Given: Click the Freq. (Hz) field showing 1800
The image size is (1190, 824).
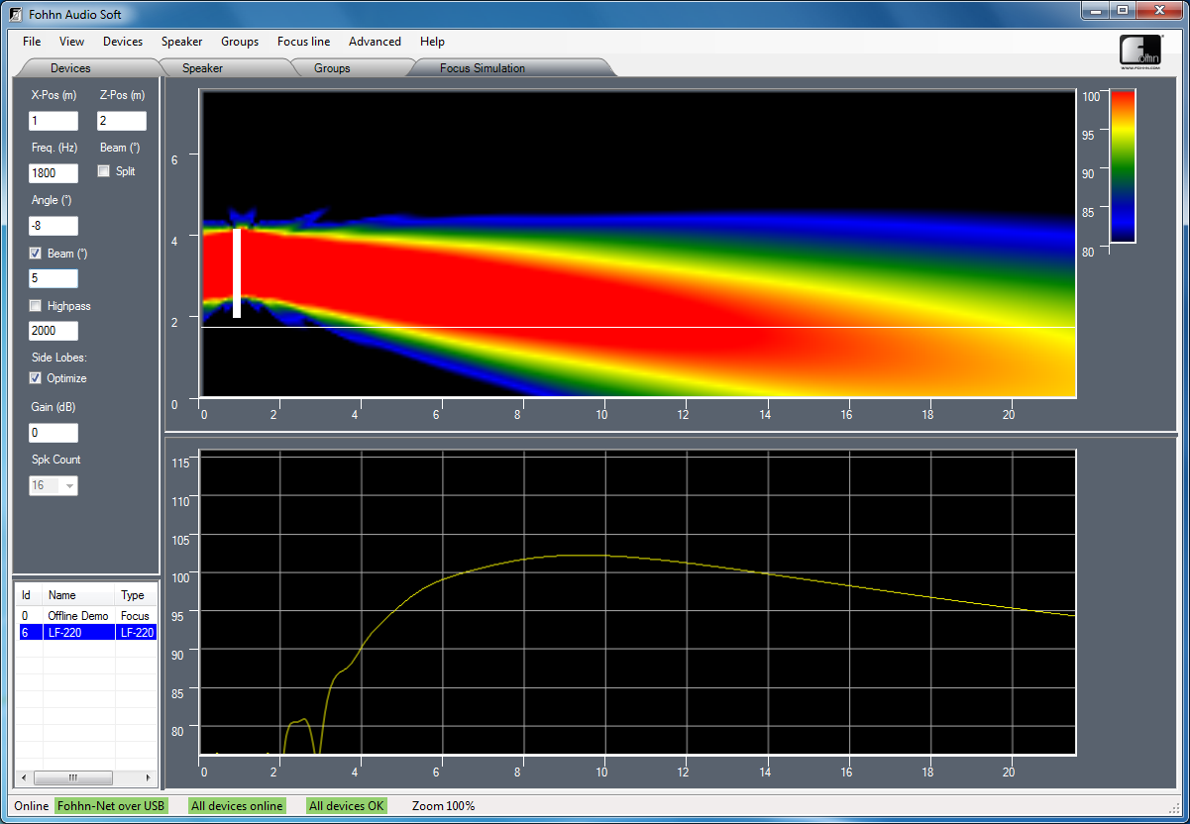Looking at the screenshot, I should pos(54,173).
